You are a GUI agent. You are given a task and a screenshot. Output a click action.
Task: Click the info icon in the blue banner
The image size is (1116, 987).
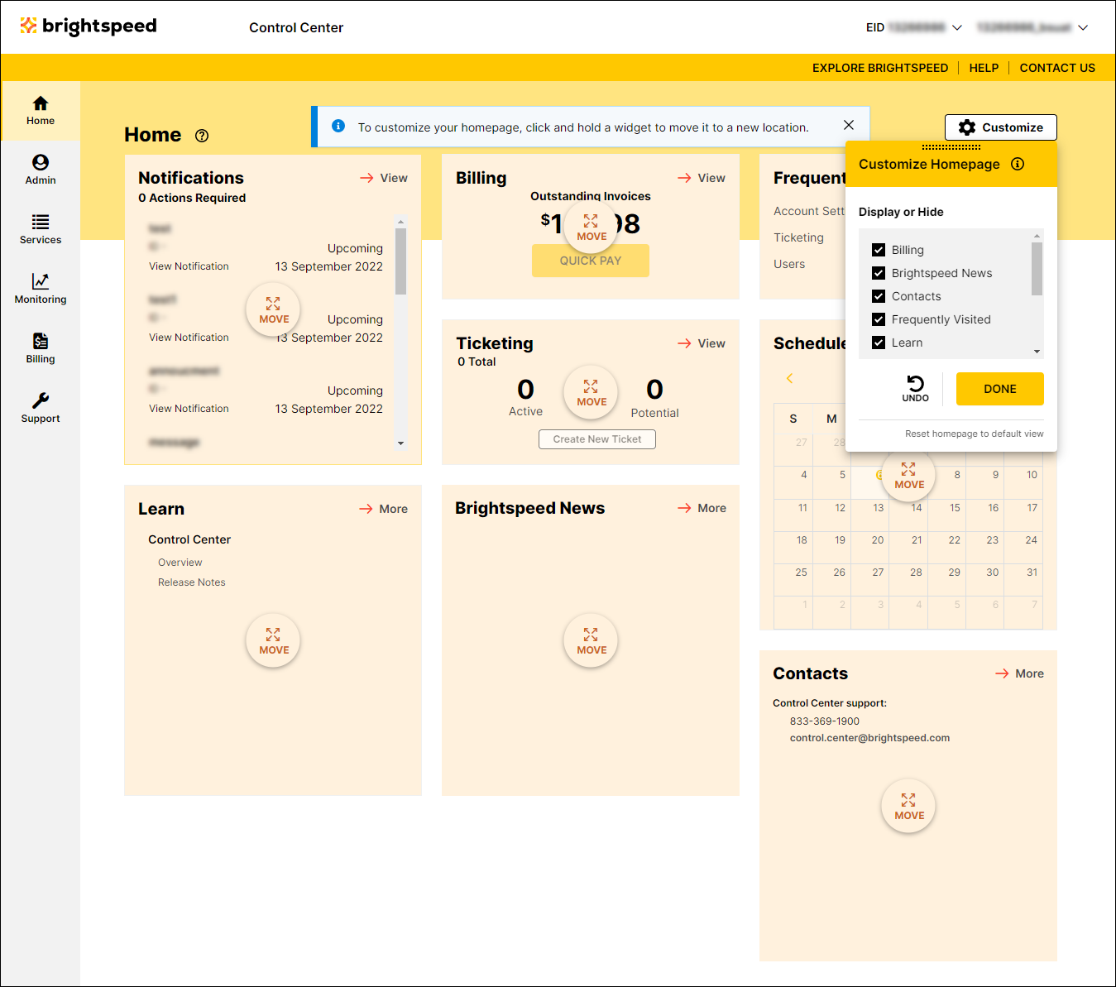(x=338, y=126)
